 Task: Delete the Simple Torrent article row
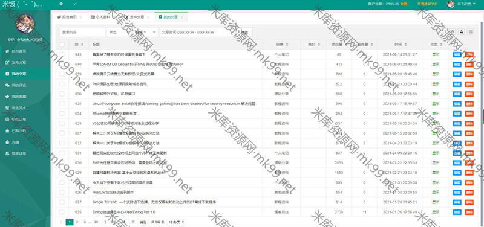[469, 202]
